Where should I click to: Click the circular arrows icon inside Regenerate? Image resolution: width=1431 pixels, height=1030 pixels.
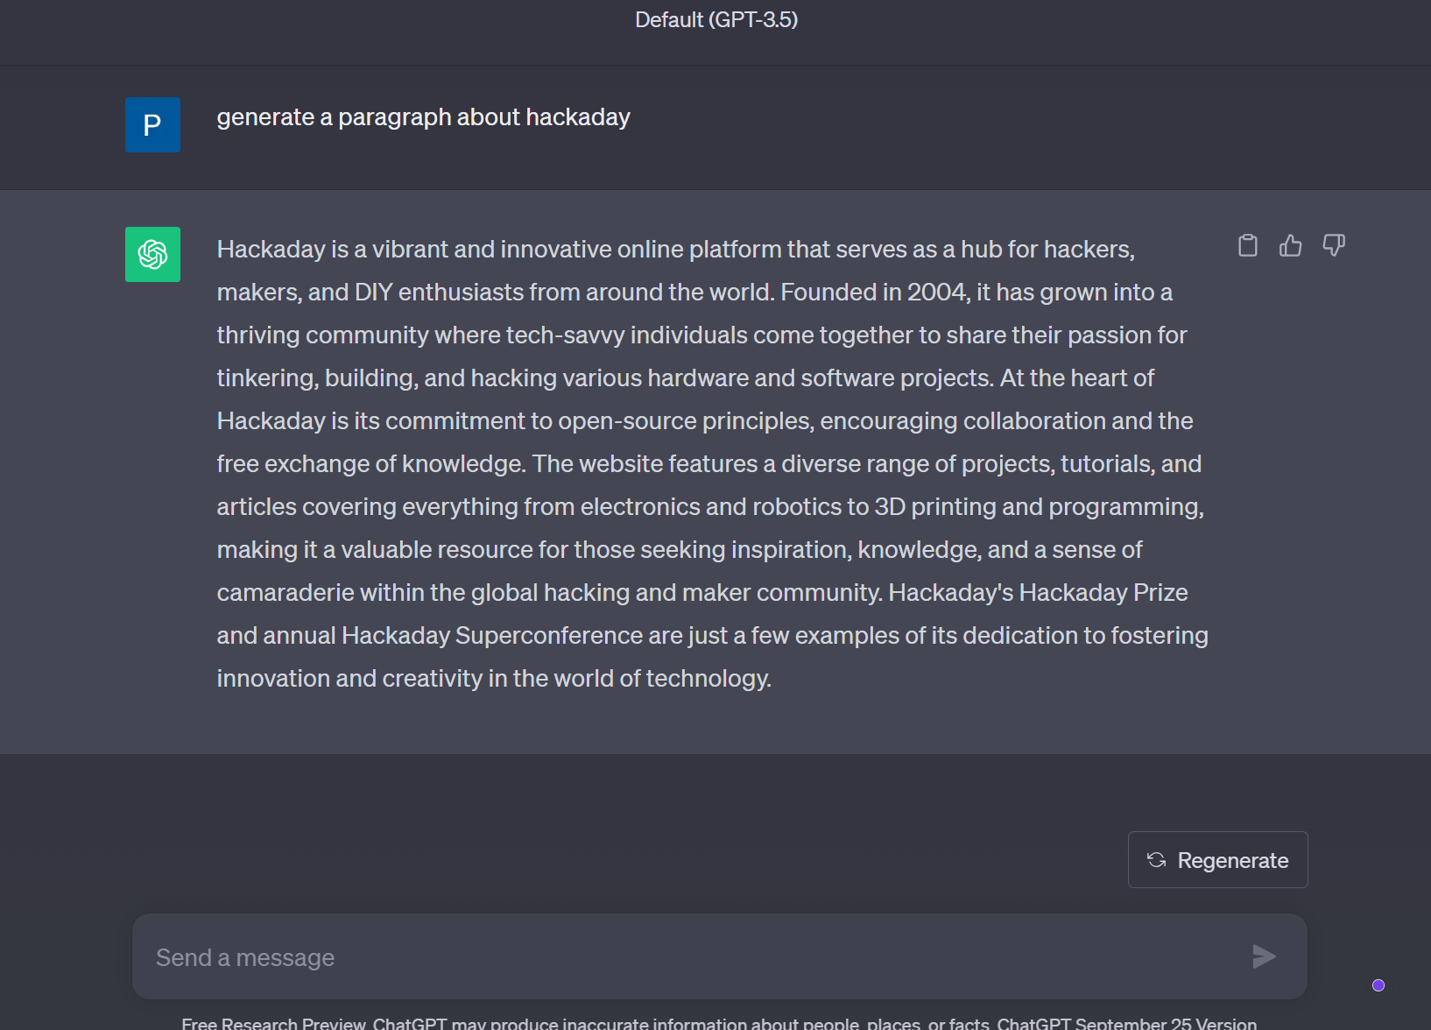pyautogui.click(x=1156, y=860)
